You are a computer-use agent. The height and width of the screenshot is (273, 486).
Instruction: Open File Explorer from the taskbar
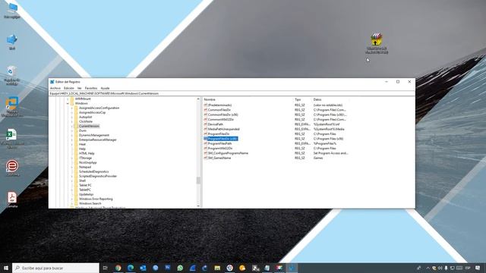point(217,268)
